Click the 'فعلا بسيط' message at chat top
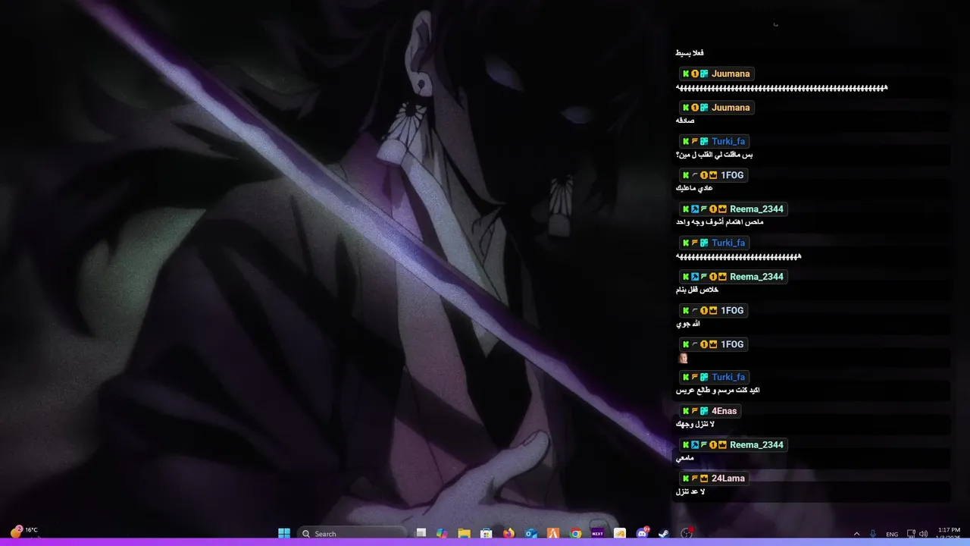Screen dimensions: 970x546 [x=690, y=53]
